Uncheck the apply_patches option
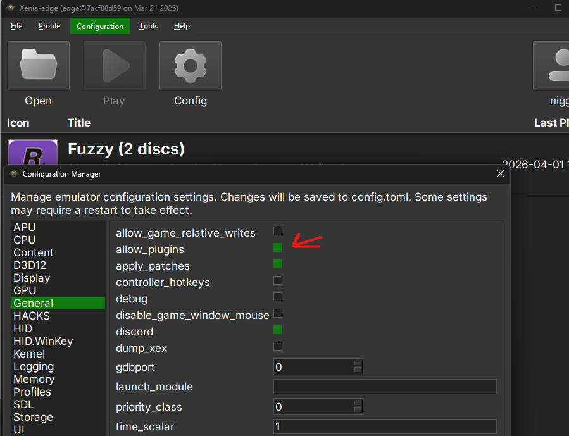This screenshot has width=569, height=436. [x=278, y=264]
